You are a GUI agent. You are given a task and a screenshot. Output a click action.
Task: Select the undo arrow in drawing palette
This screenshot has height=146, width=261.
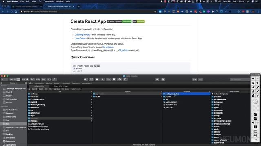(253, 79)
